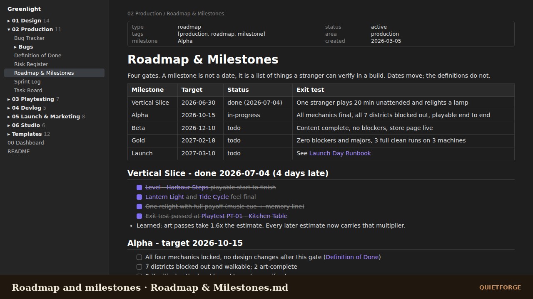The height and width of the screenshot is (299, 533).
Task: Open the Task Board note
Action: click(x=28, y=91)
